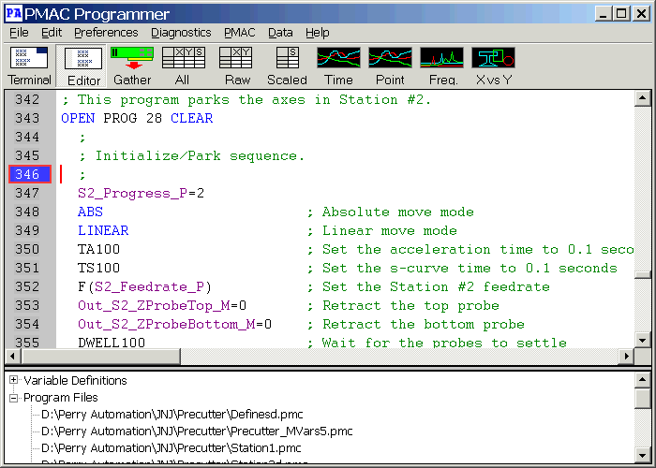
Task: Open the X vs Y plot icon
Action: tap(493, 66)
